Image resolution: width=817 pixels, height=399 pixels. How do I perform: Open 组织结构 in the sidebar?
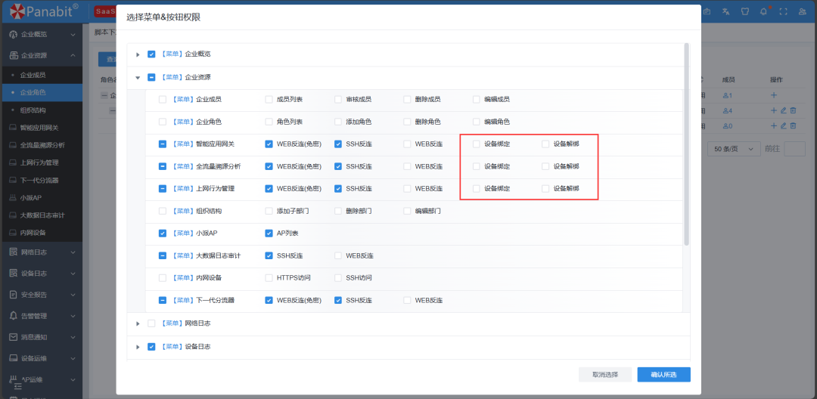coord(41,110)
